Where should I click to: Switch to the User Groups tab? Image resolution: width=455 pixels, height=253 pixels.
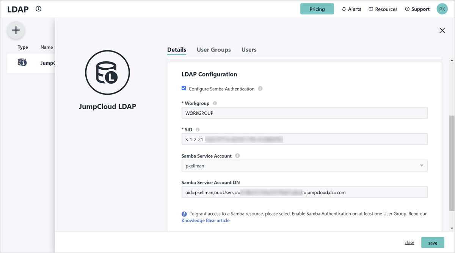click(x=213, y=50)
